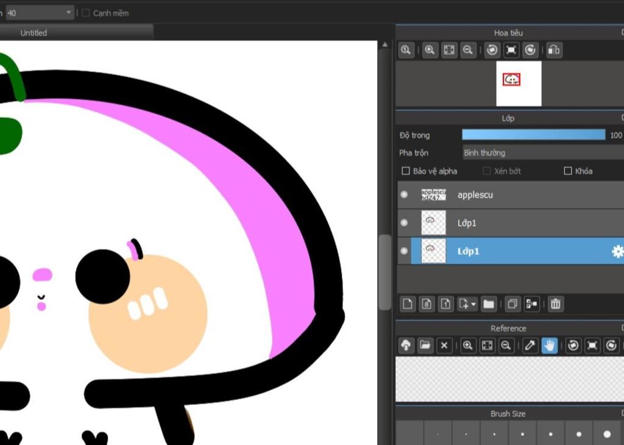The height and width of the screenshot is (445, 624).
Task: Enable the Khóa lock checkbox
Action: (568, 171)
